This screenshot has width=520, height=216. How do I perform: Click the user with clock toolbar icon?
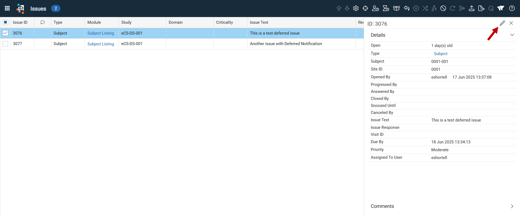375,8
